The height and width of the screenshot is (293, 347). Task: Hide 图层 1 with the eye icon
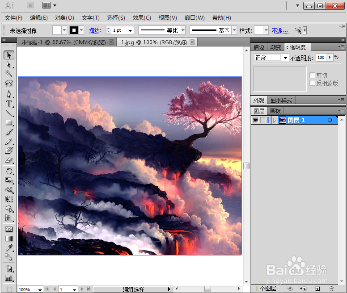256,120
